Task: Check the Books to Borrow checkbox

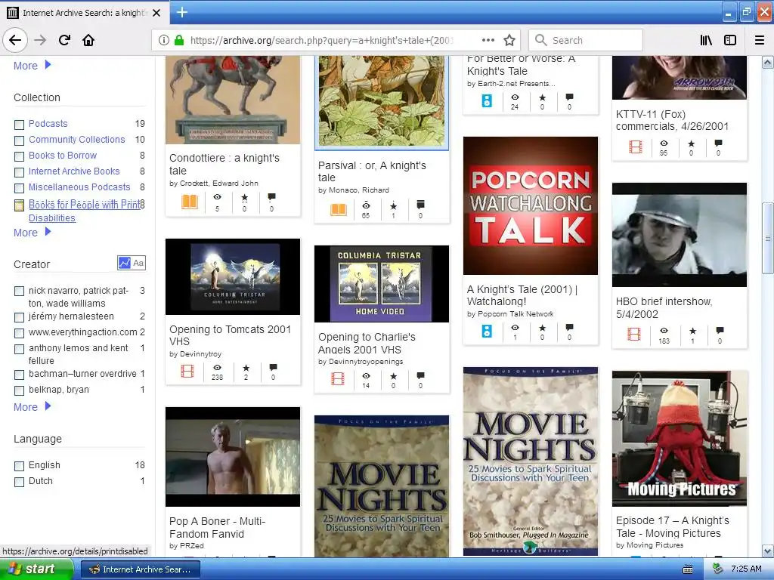Action: [x=19, y=156]
